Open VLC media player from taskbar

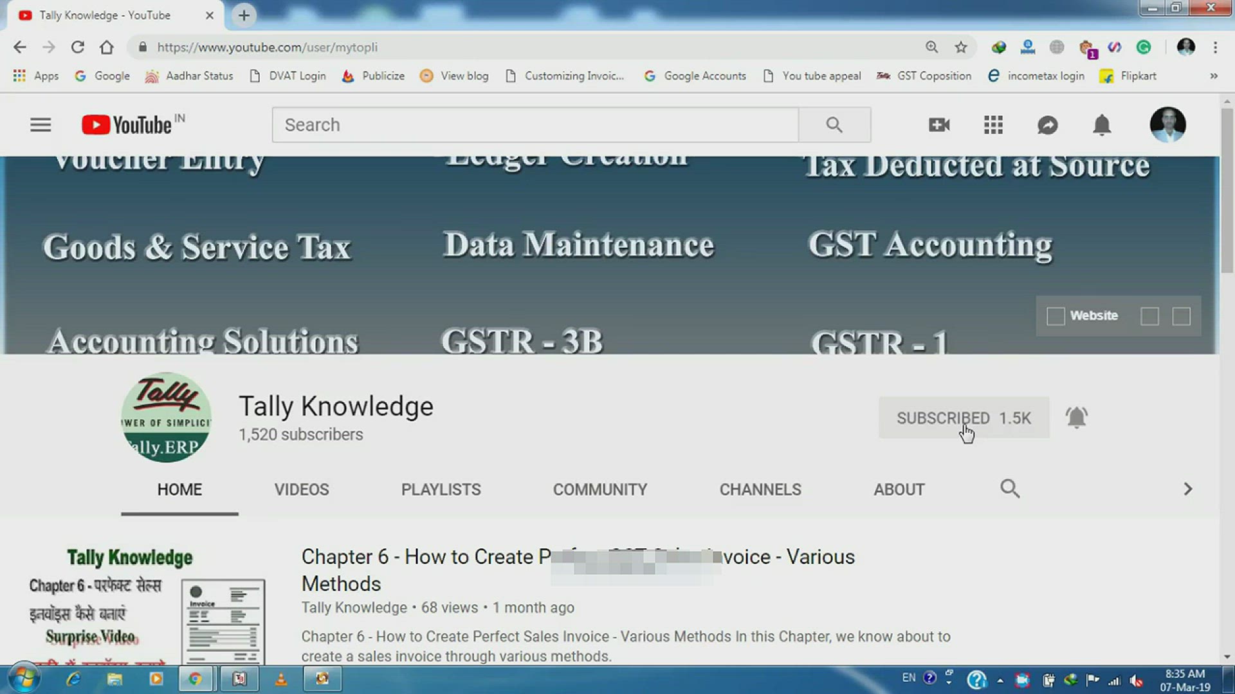click(x=280, y=679)
